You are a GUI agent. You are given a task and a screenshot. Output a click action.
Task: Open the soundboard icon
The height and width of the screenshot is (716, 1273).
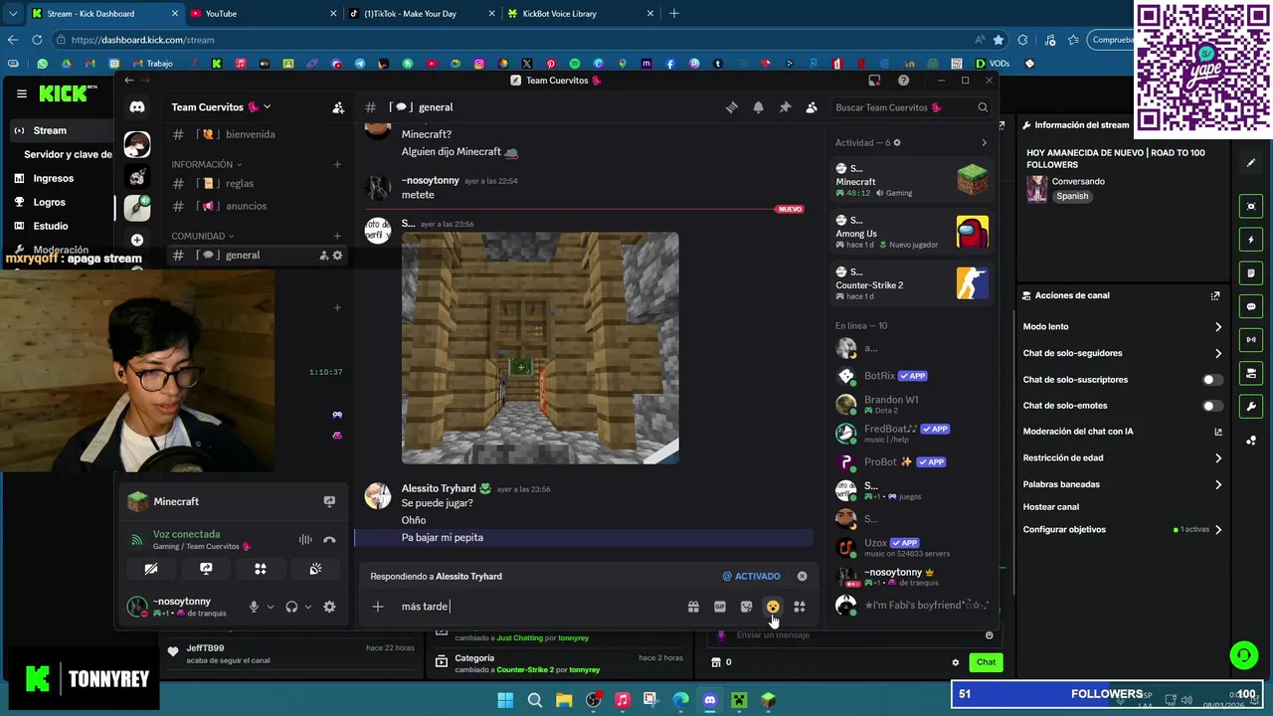coord(315,569)
